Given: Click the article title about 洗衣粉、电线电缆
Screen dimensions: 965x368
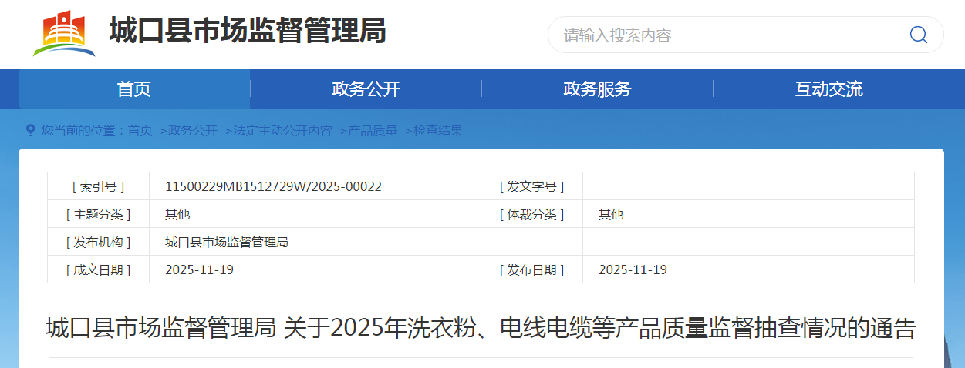Looking at the screenshot, I should [x=481, y=329].
